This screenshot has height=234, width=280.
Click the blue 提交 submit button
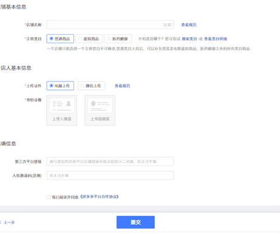click(x=135, y=222)
